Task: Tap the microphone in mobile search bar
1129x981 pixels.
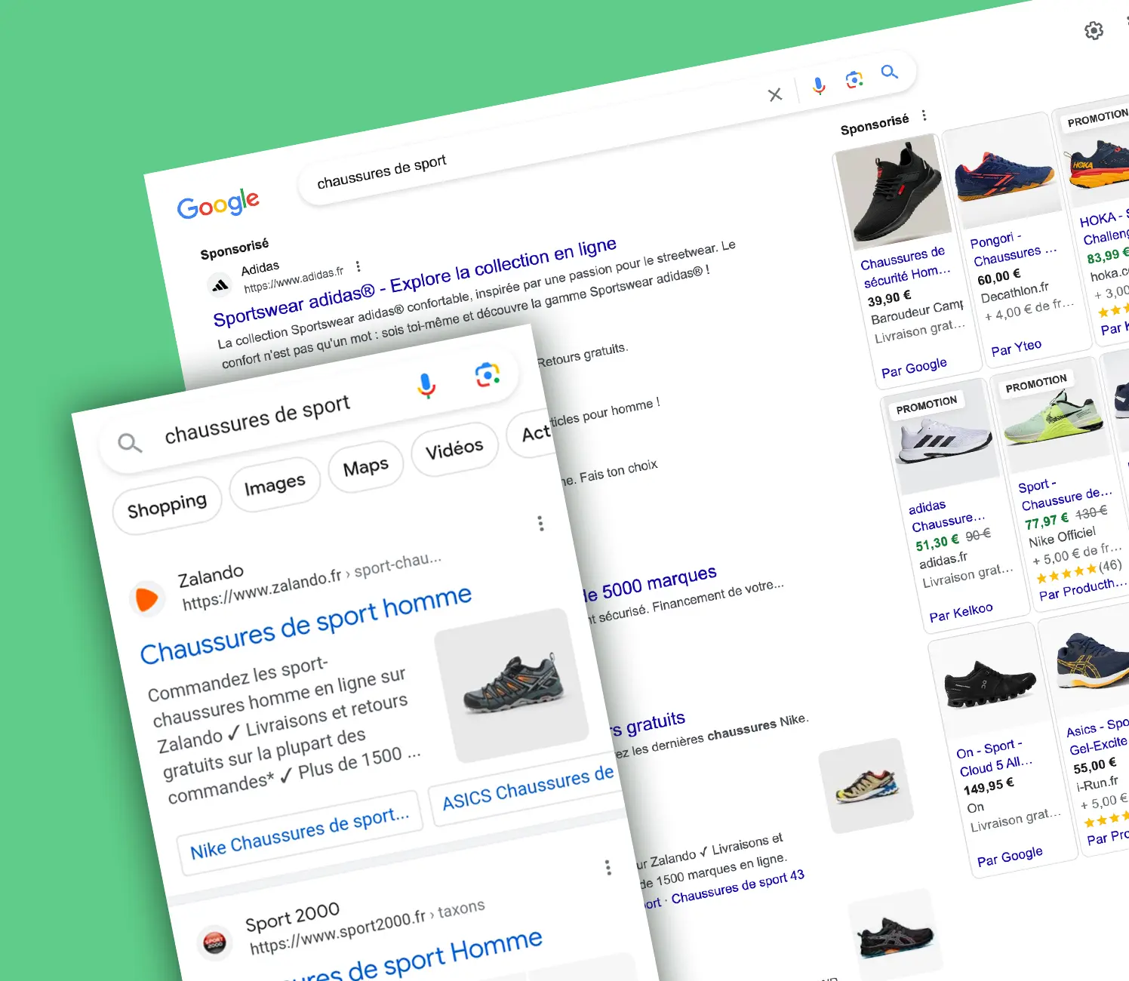Action: click(426, 386)
